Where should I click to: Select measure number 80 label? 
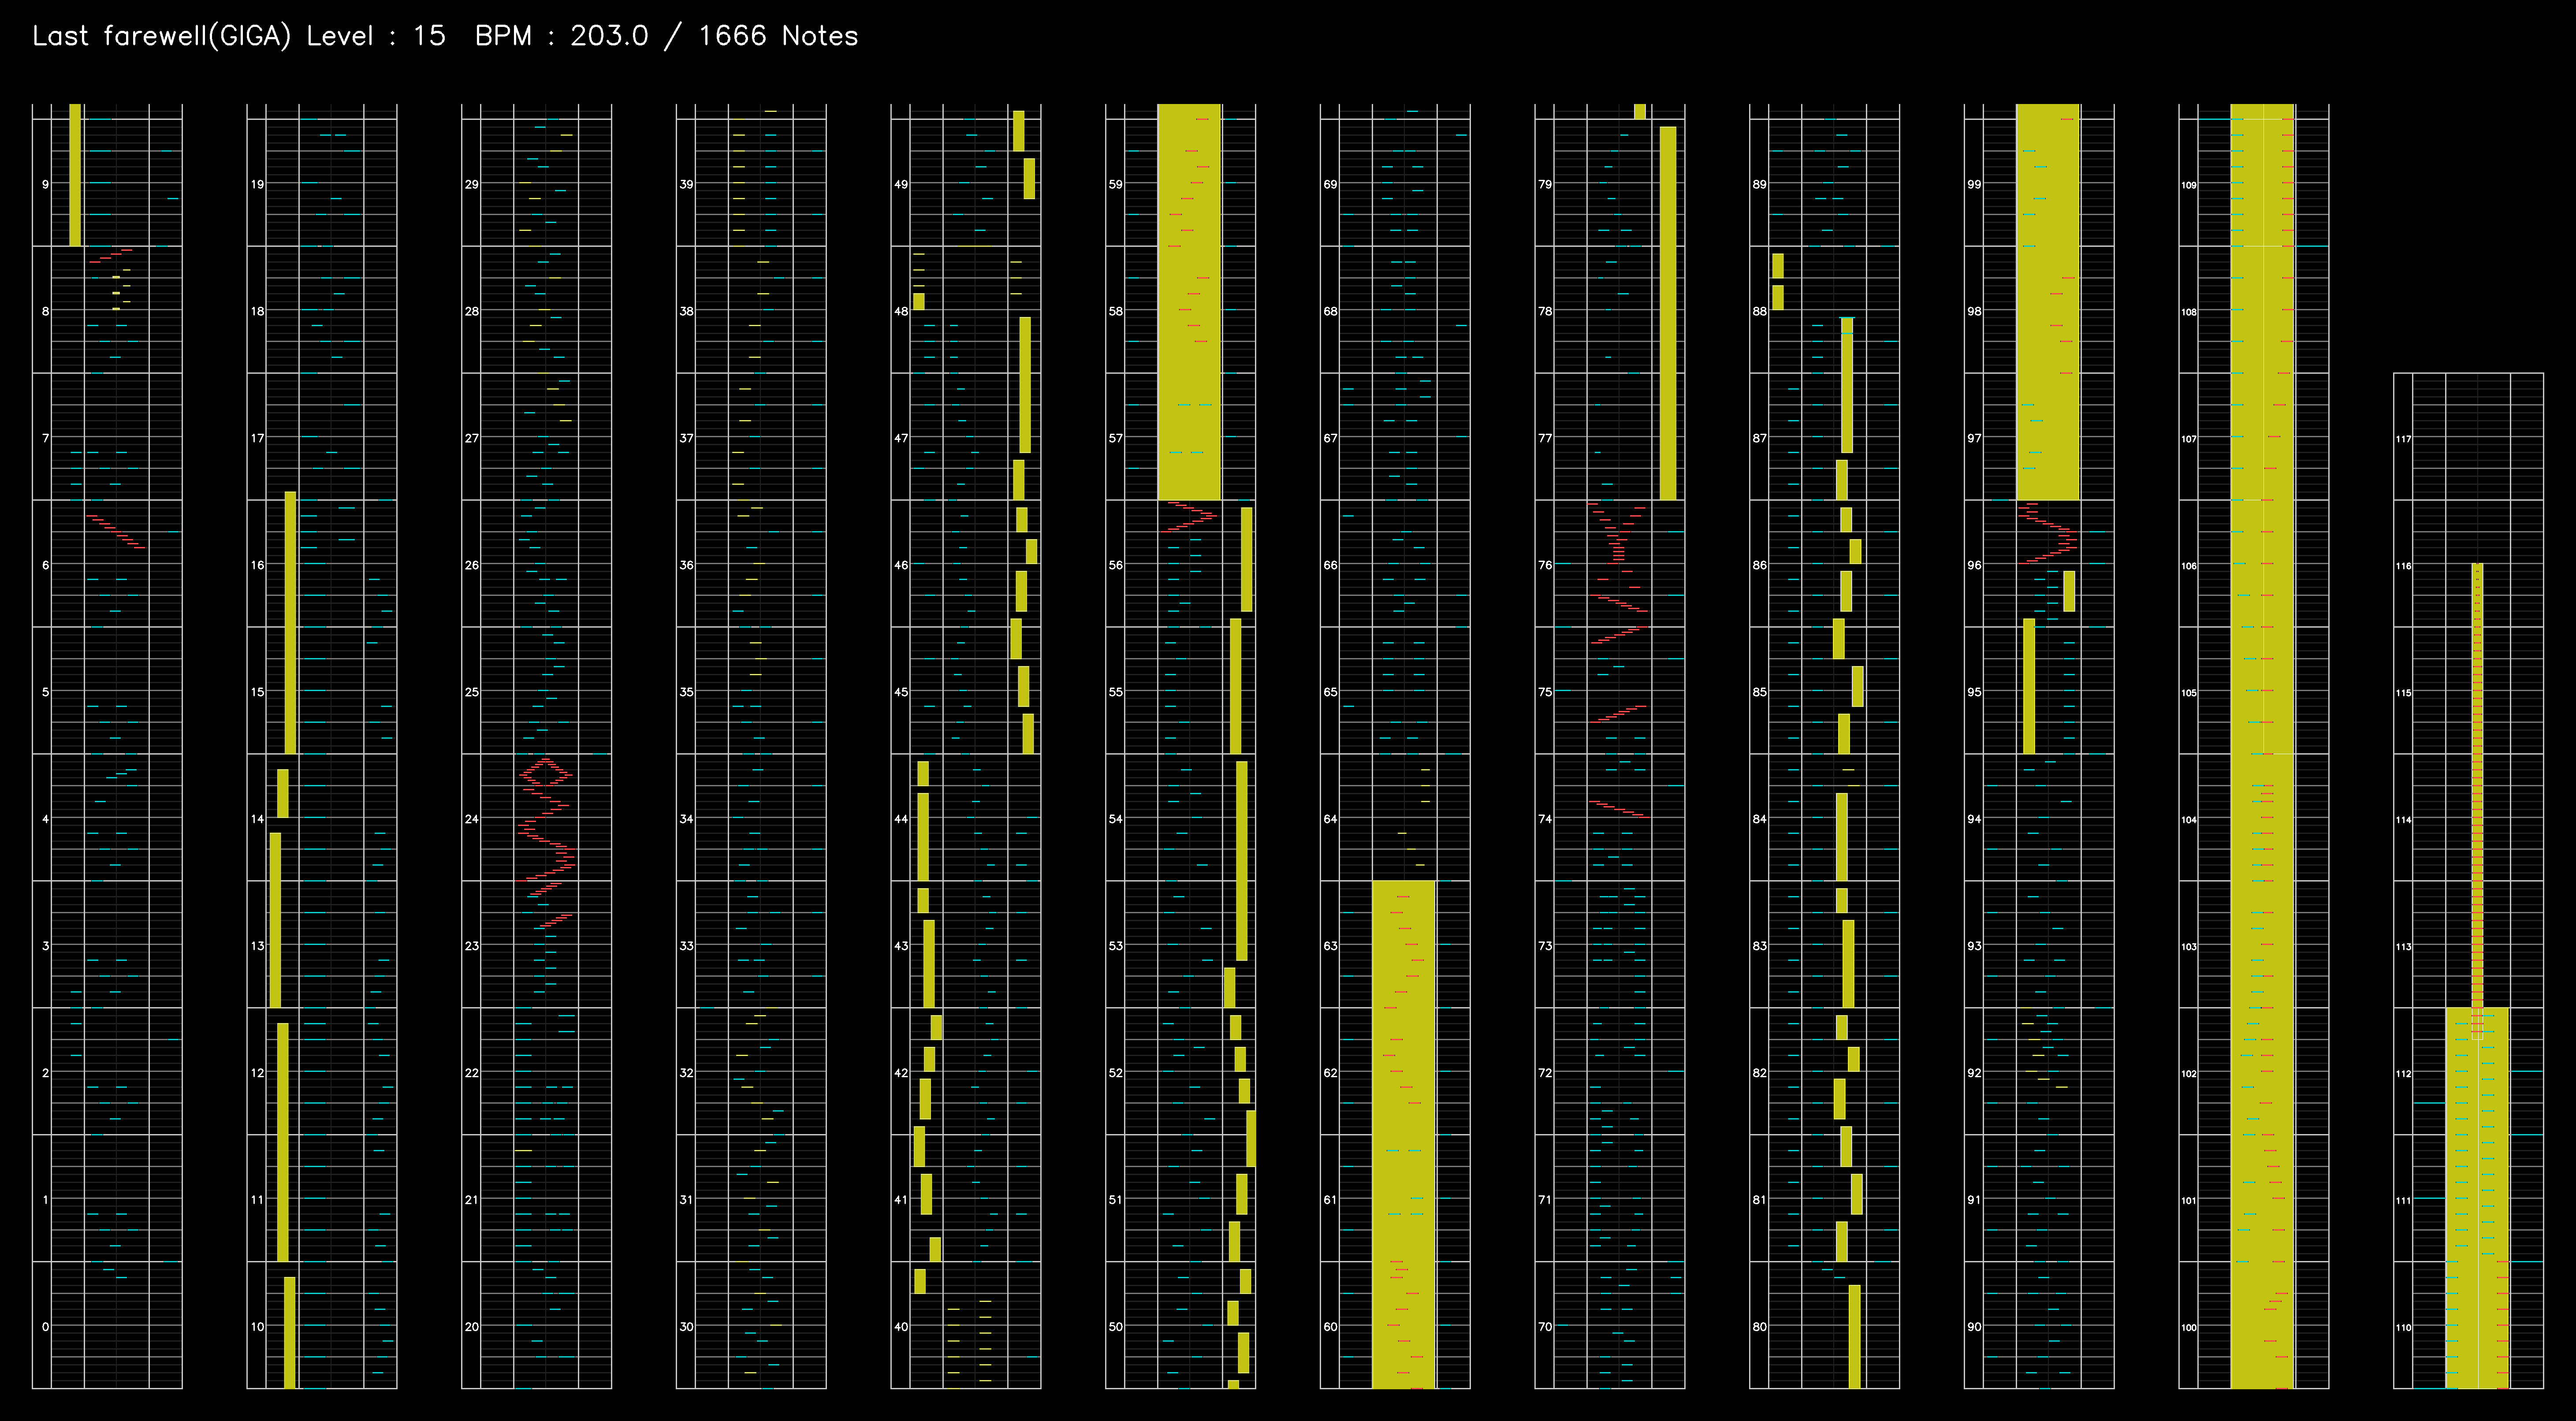tap(1759, 1326)
